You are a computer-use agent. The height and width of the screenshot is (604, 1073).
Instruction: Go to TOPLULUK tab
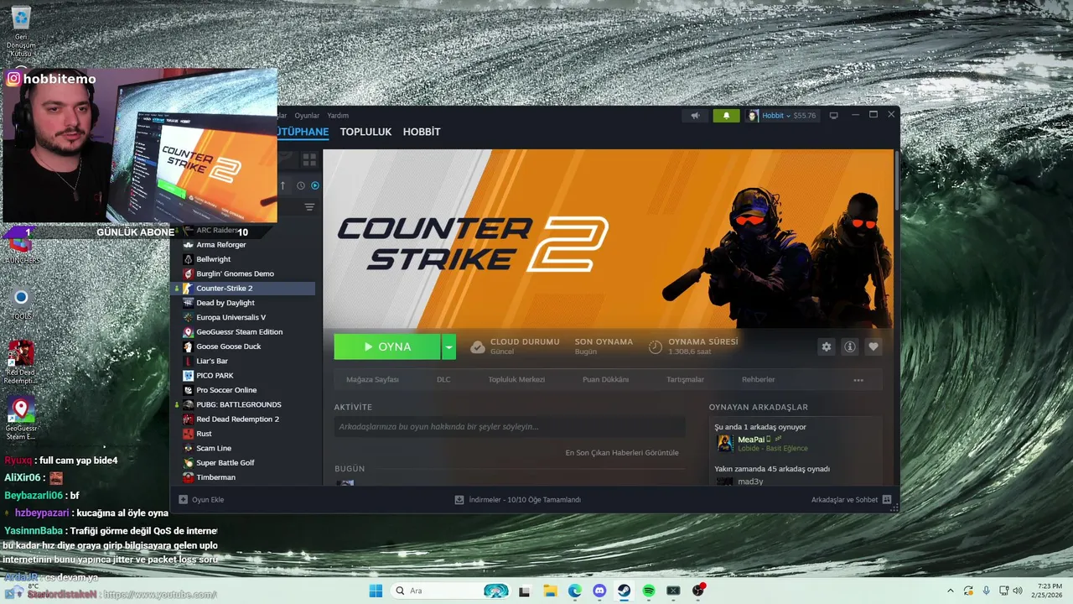pyautogui.click(x=365, y=132)
